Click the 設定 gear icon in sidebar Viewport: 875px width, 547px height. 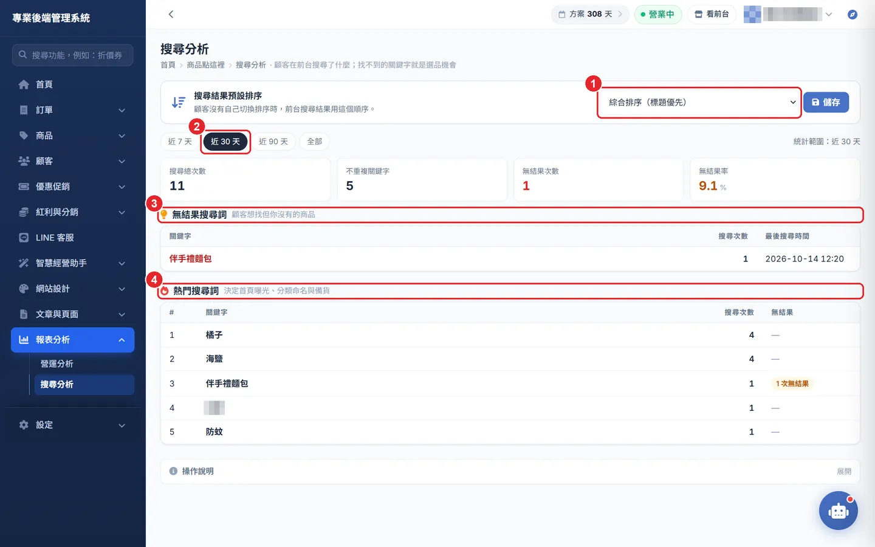point(24,425)
